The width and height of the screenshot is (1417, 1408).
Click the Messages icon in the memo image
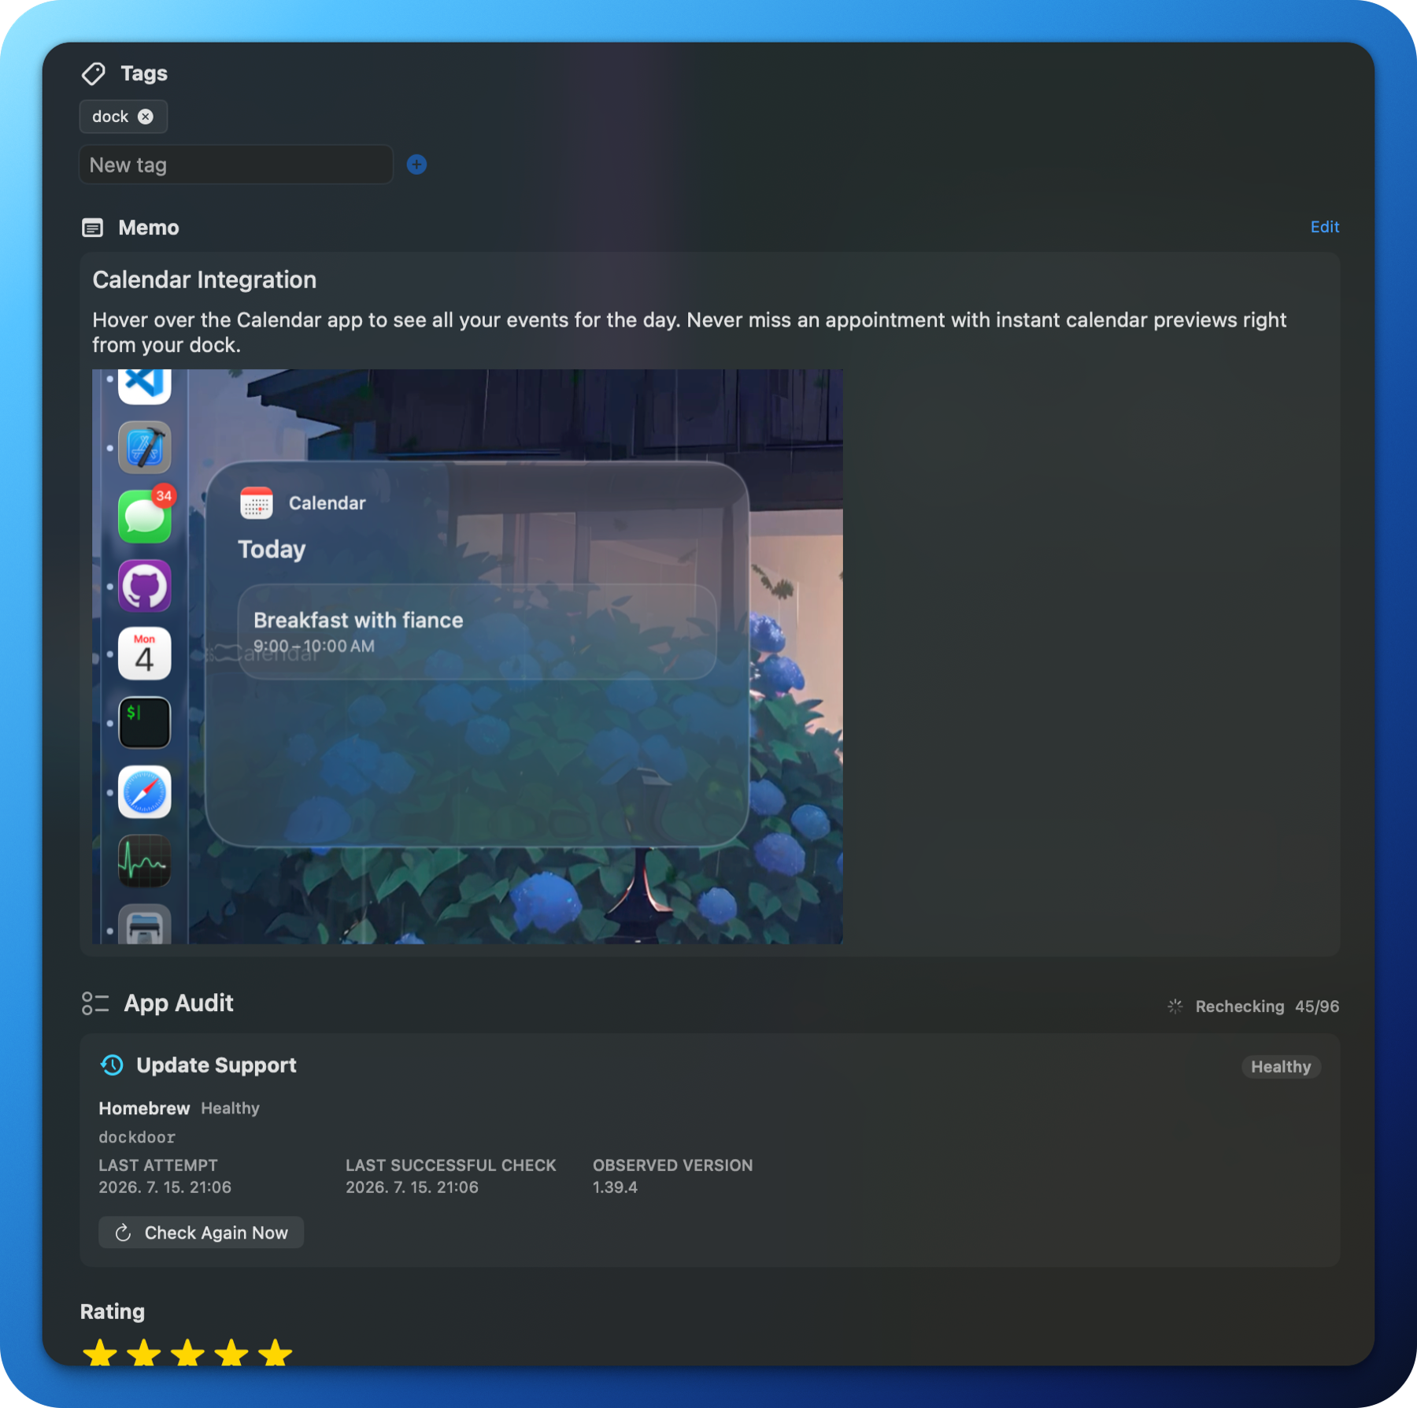tap(145, 516)
